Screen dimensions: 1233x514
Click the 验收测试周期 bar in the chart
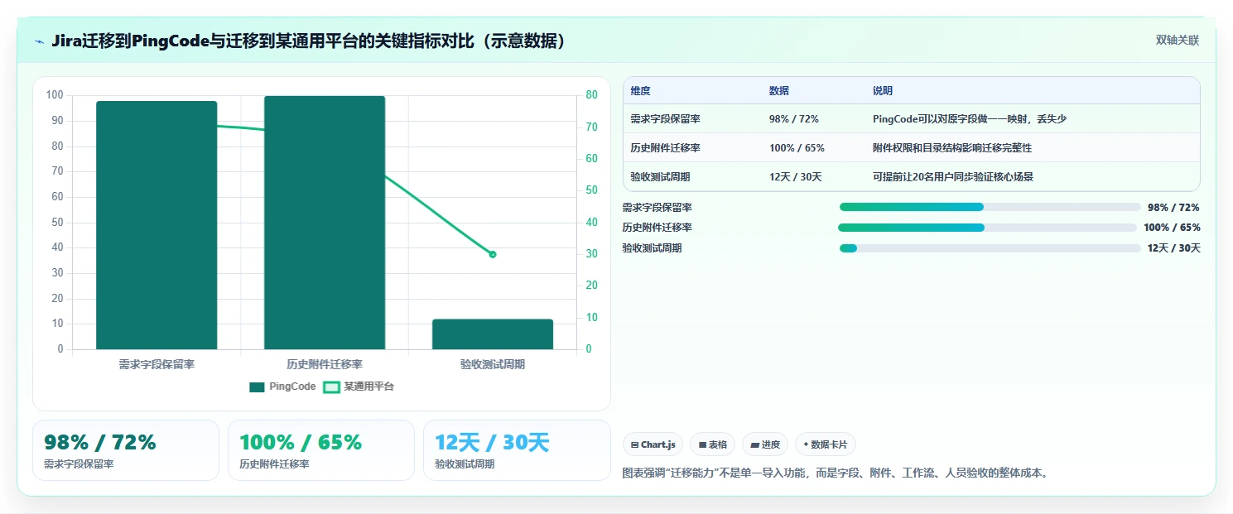click(493, 334)
